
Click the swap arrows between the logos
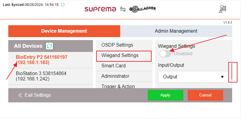point(123,9)
